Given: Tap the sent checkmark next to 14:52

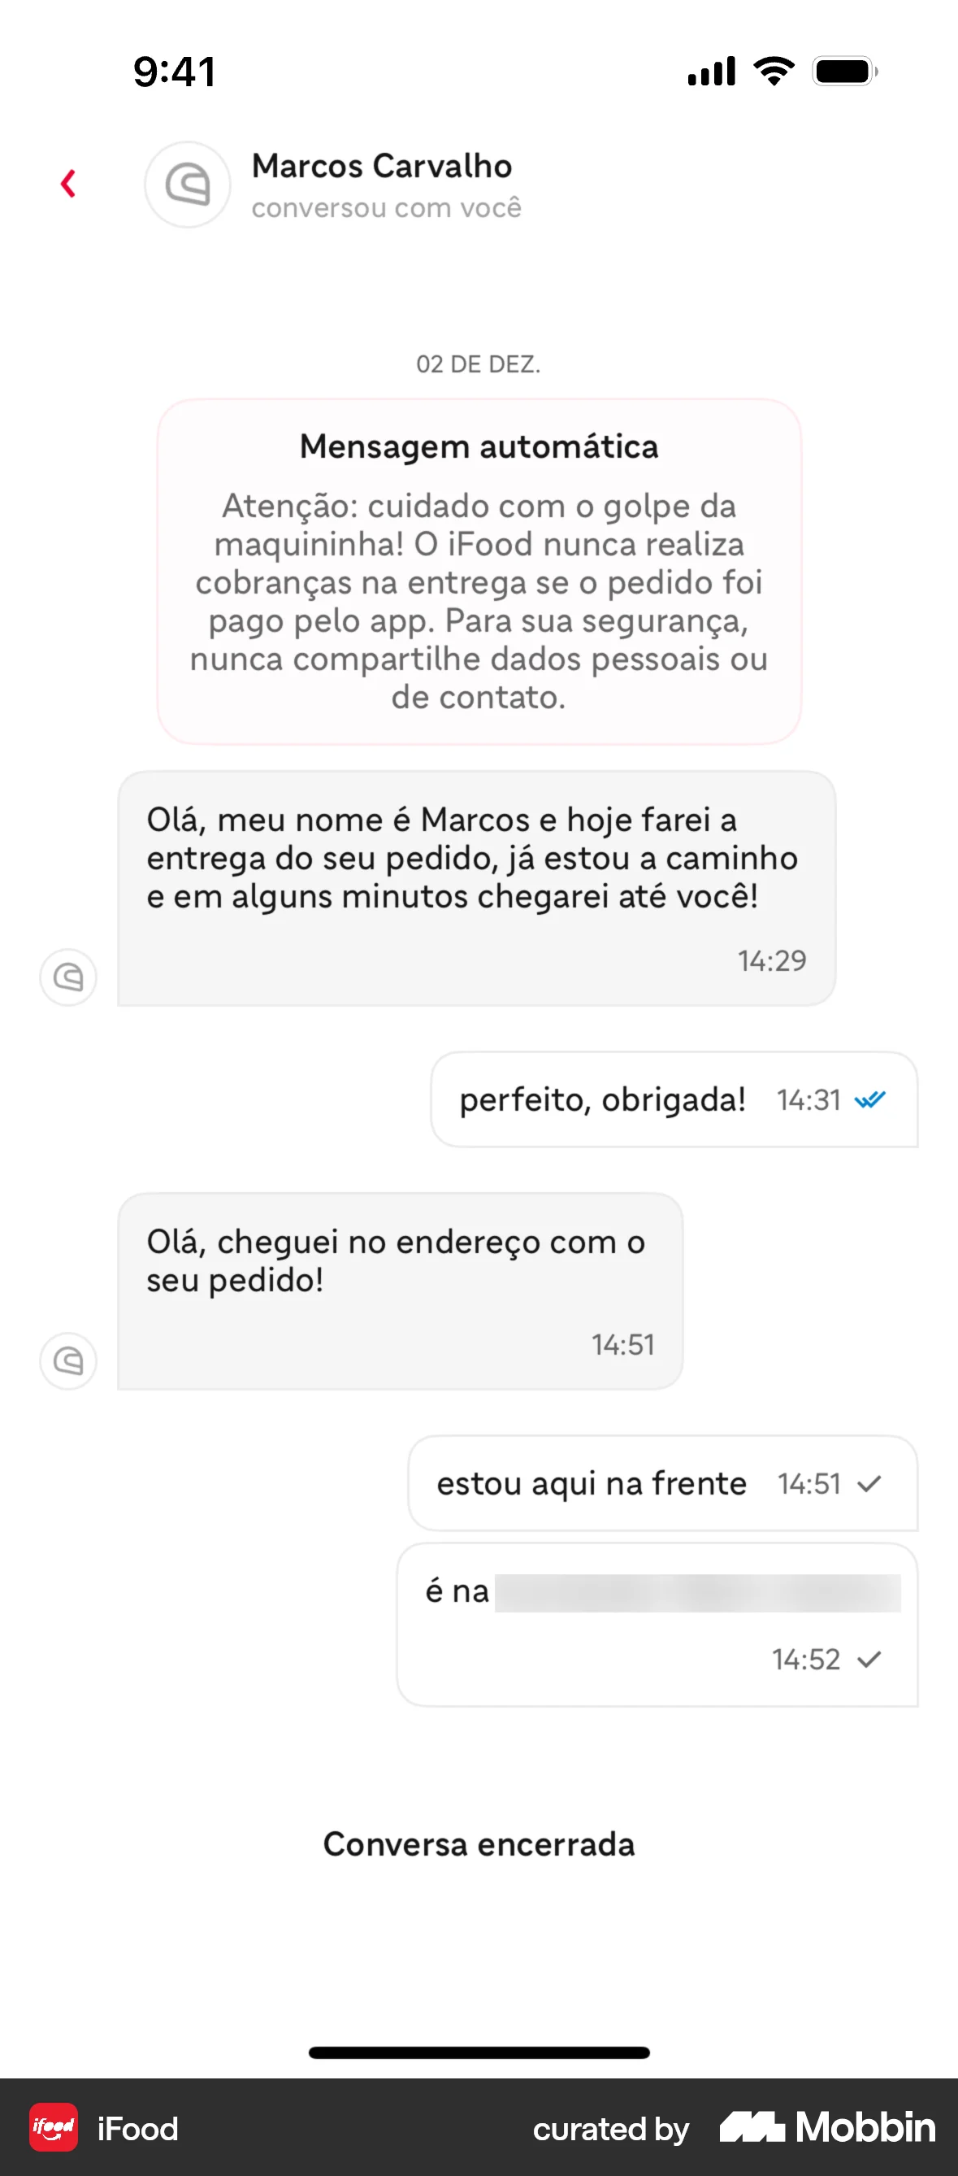Looking at the screenshot, I should coord(869,1660).
